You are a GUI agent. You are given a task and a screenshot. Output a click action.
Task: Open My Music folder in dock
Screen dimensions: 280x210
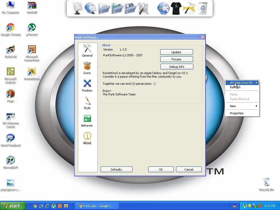point(117,8)
